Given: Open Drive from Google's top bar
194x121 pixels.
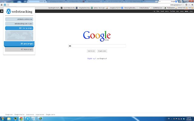Looking at the screenshot, I should point(158,11).
